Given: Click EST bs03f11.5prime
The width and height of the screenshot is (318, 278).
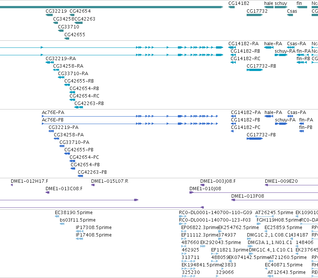Looking at the screenshot, I should pyautogui.click(x=77, y=220).
